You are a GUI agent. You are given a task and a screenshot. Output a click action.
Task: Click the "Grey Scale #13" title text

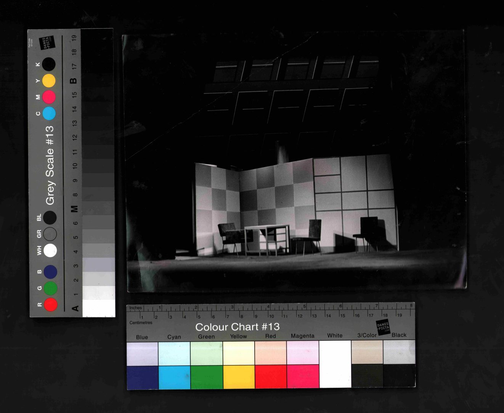click(x=50, y=165)
